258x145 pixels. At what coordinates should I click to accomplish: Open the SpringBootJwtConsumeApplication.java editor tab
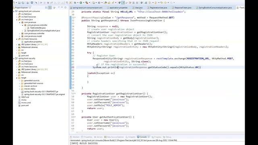click(x=214, y=8)
